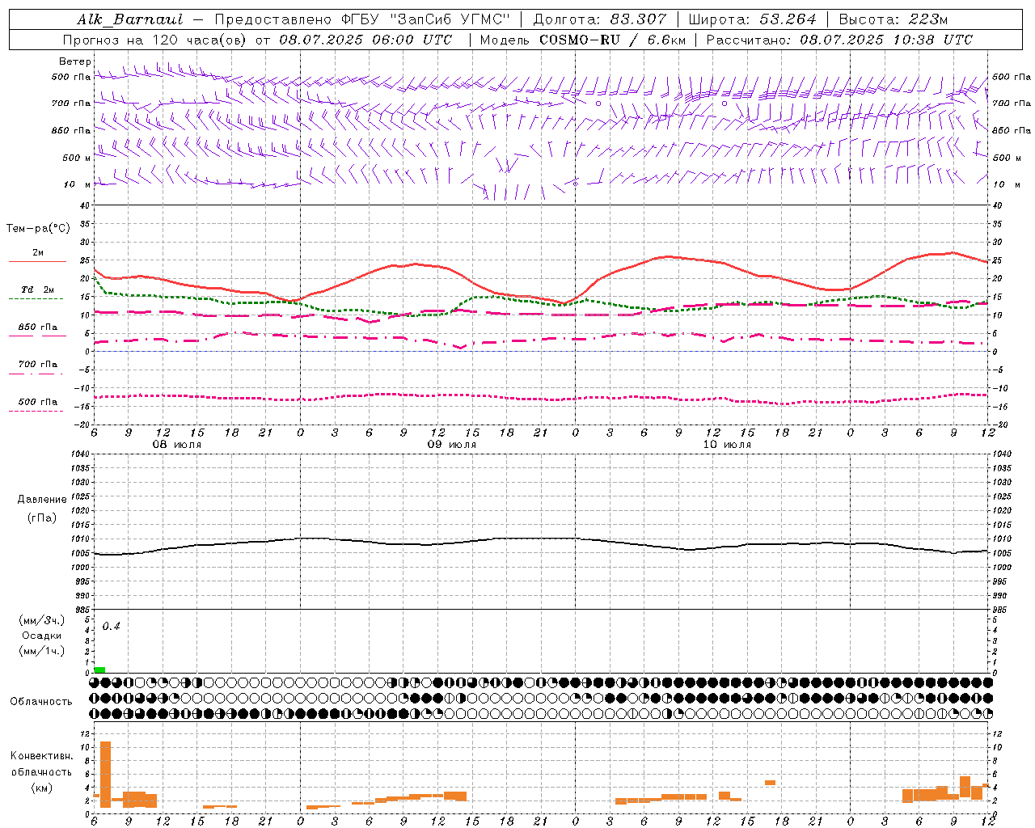Click '1040' on the left pressure axis
Screen dimensions: 1035x828
[78, 454]
